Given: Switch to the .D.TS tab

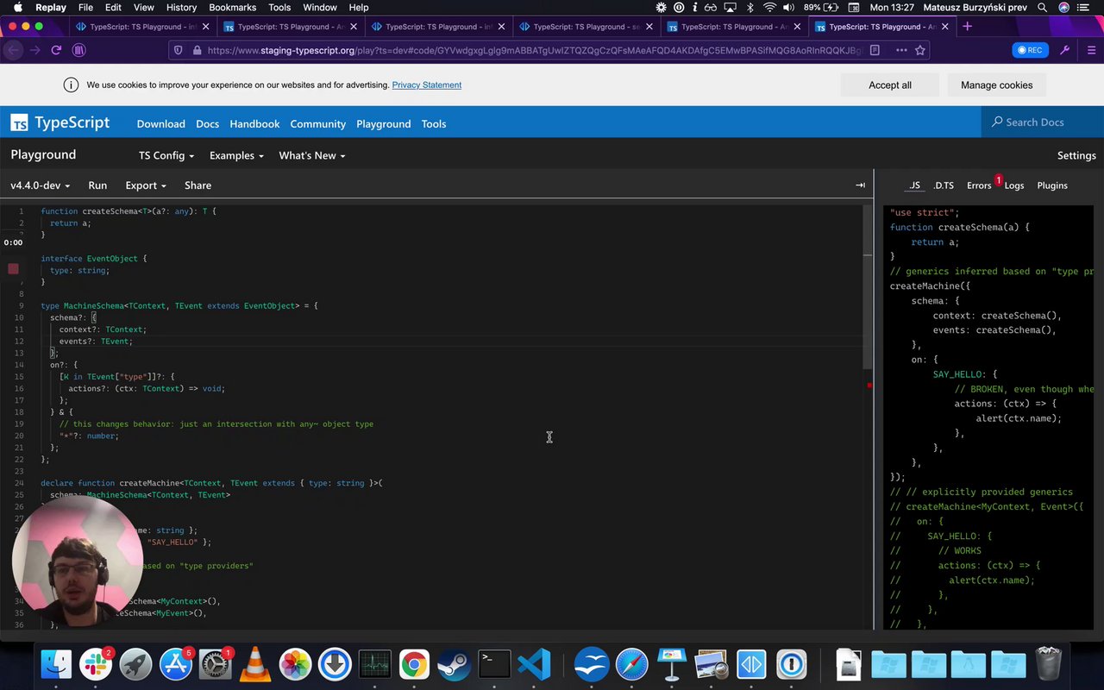Looking at the screenshot, I should click(944, 185).
